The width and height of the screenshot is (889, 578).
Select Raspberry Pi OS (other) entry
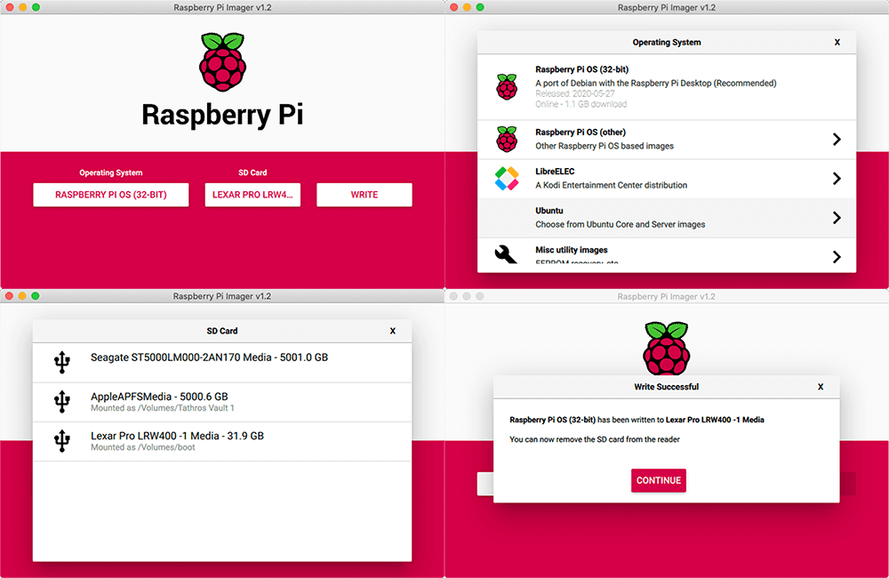(x=667, y=139)
